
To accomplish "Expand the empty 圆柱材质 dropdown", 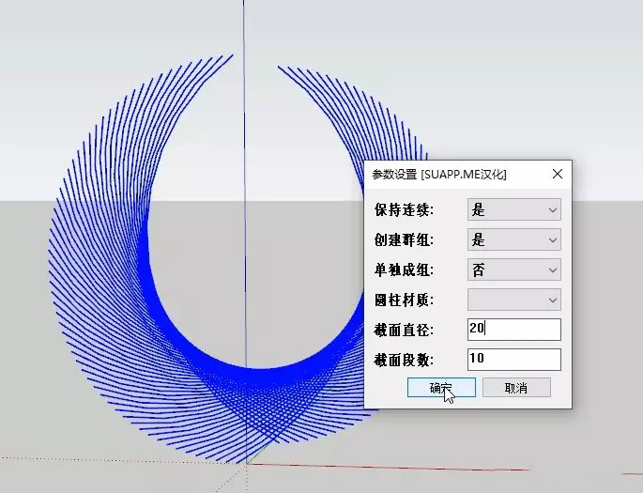I will pos(513,300).
